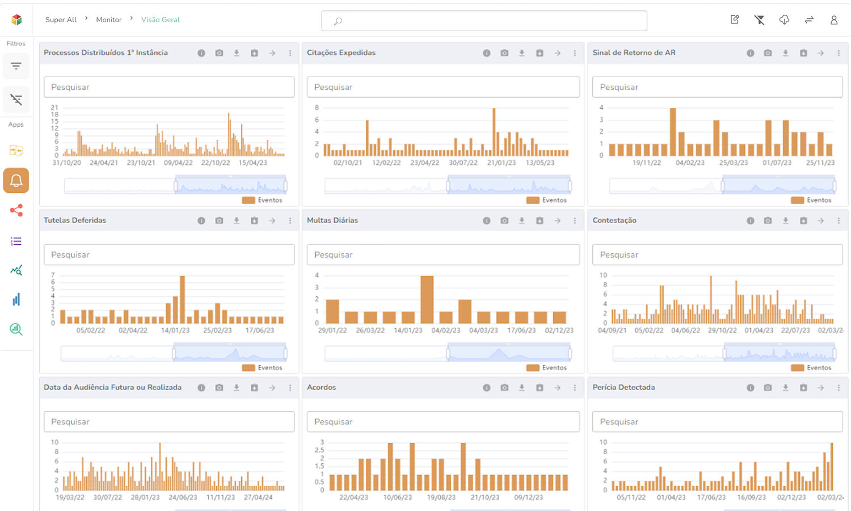This screenshot has width=851, height=511.
Task: Open more options for Data da Audiência panel
Action: [x=290, y=388]
